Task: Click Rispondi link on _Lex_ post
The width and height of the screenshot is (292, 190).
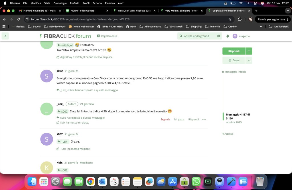Action: 194,120
